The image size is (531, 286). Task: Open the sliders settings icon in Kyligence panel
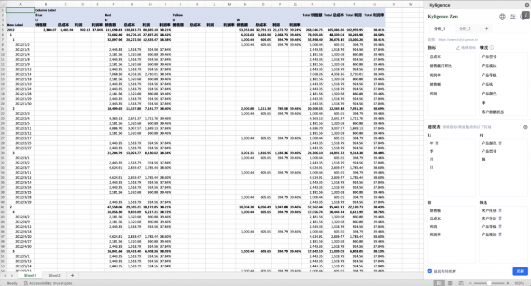tap(513, 17)
